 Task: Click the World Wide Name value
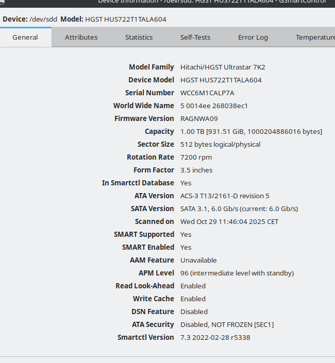click(x=214, y=106)
